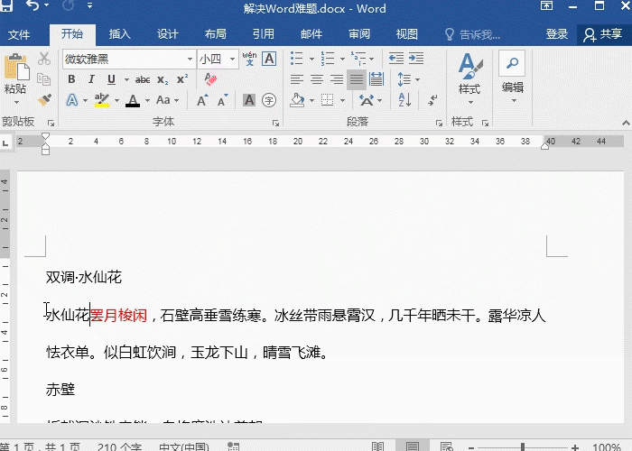Switch to the 布局 Layout tab
This screenshot has height=451, width=632.
click(215, 34)
